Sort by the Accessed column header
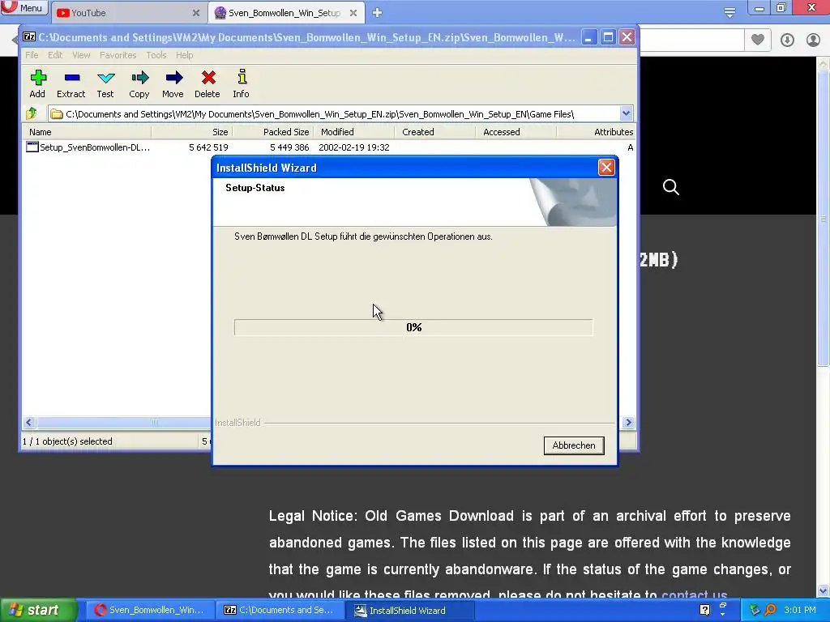Viewport: 830px width, 622px height. click(516, 132)
